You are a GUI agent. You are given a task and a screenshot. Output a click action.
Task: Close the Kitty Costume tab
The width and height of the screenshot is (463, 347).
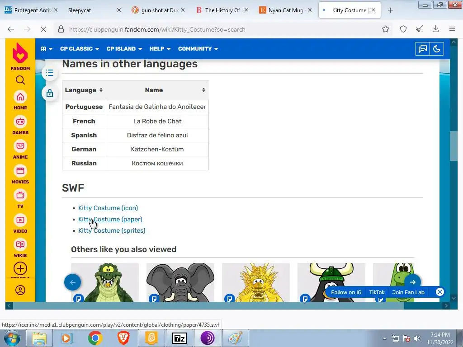coord(373,10)
